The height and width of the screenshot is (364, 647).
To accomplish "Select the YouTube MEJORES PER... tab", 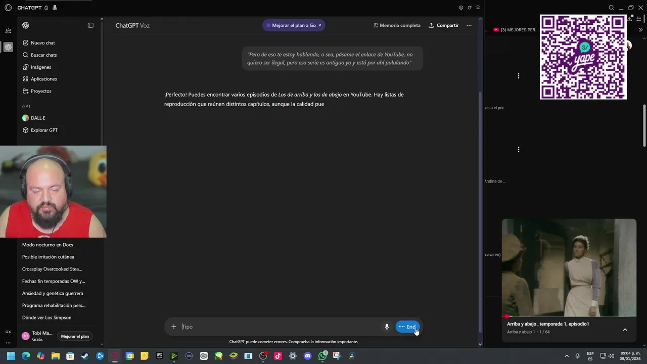I will point(516,30).
